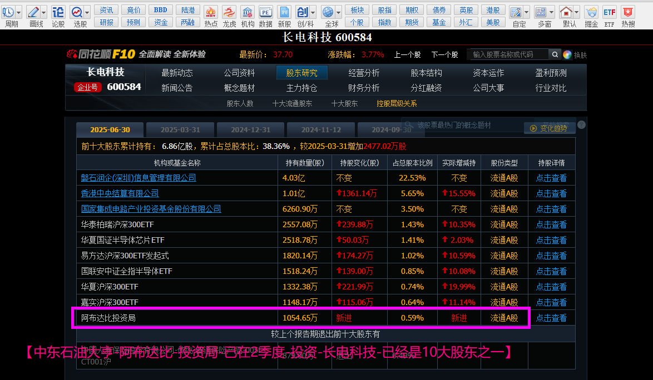The width and height of the screenshot is (653, 380).
Task: Click the 同花顺 F10 logo
Action: click(101, 54)
